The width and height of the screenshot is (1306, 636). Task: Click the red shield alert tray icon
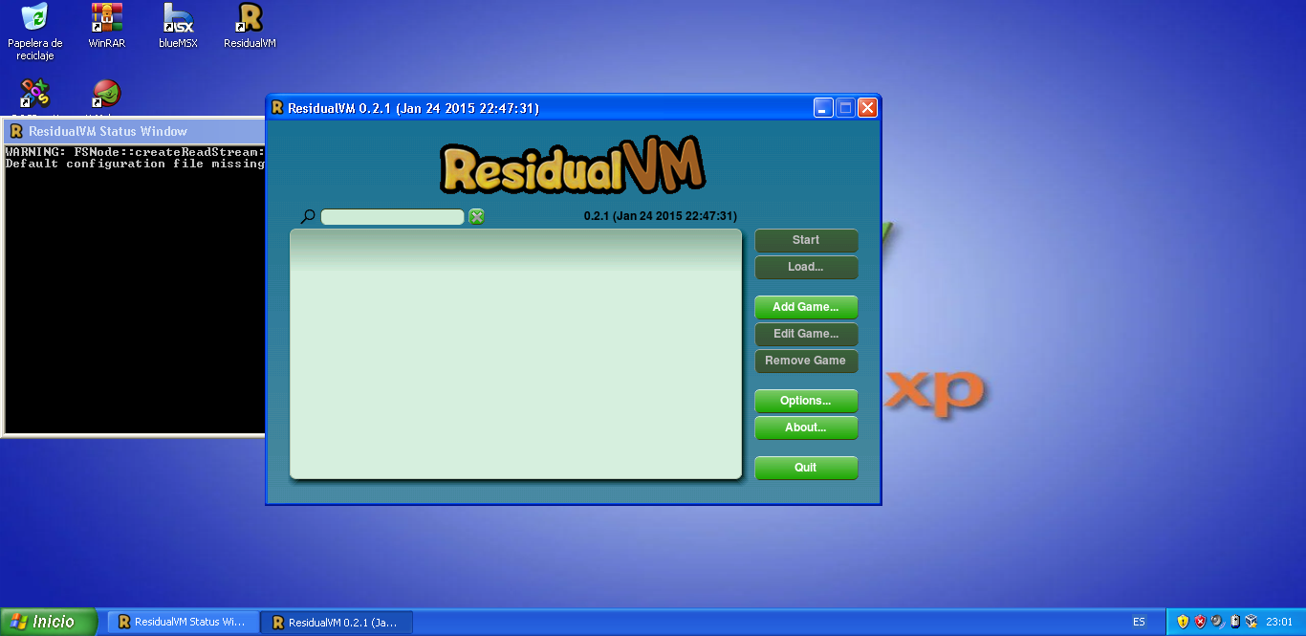1200,622
